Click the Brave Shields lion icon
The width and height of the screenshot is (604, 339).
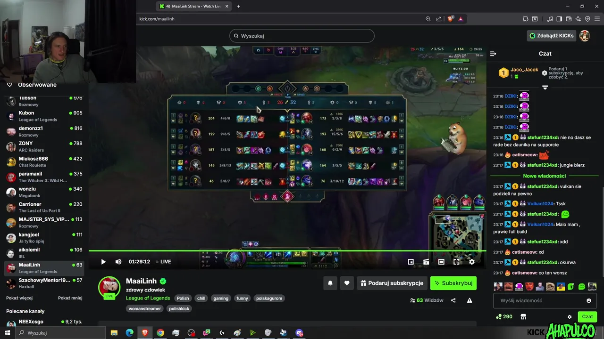pos(451,19)
